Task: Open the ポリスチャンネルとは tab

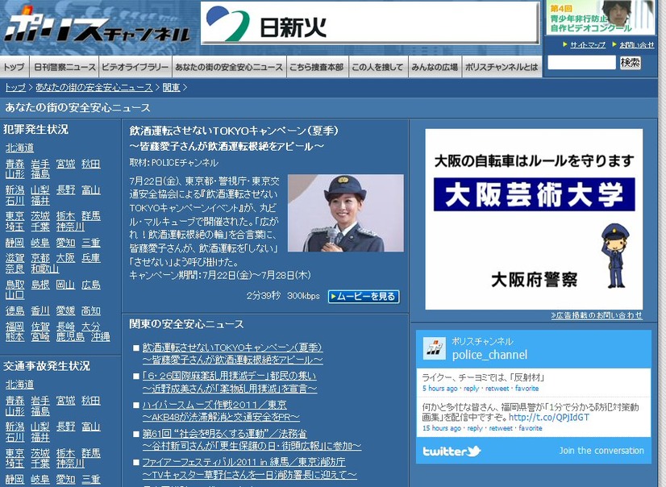Action: [502, 67]
